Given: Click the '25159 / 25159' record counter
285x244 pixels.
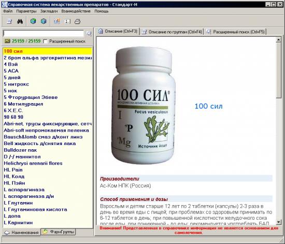Looking at the screenshot, I should (x=26, y=41).
